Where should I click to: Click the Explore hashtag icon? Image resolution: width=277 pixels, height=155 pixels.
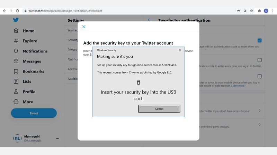pos(16,41)
